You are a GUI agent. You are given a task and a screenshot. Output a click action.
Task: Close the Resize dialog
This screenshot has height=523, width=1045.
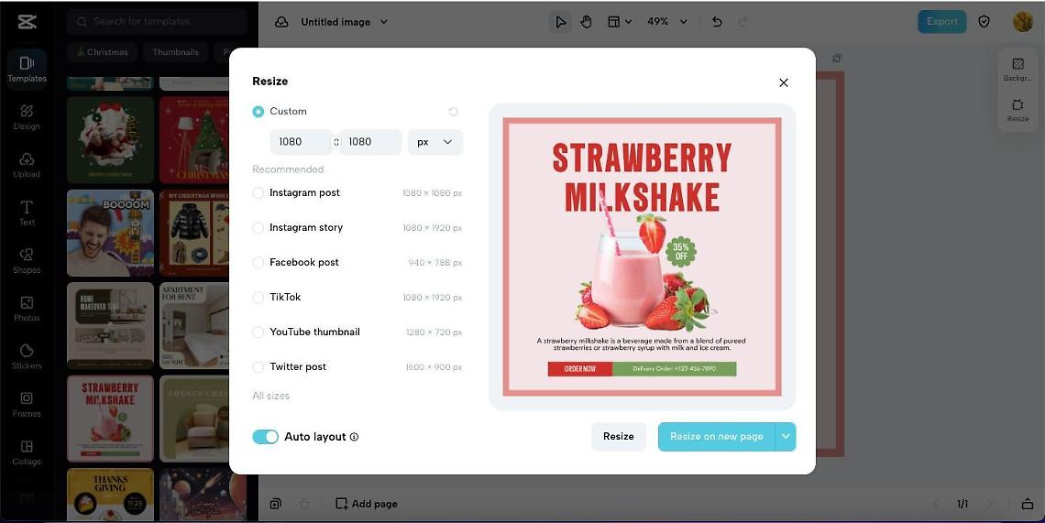click(x=783, y=82)
